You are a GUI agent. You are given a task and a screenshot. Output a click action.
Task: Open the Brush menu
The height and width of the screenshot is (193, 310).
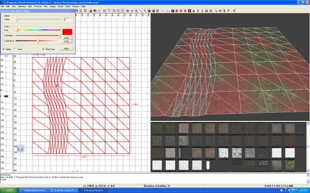pos(60,7)
